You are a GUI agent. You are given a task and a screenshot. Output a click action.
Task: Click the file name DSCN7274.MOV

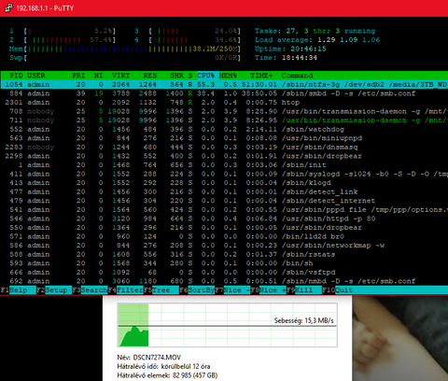point(157,358)
